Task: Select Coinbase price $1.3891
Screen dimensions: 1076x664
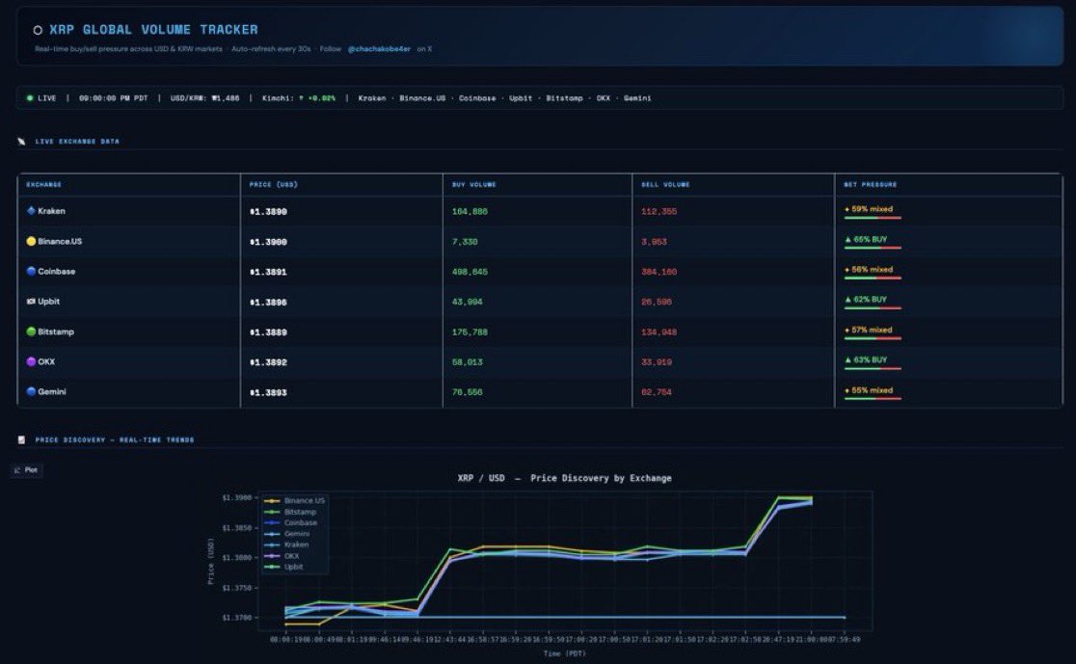Action: coord(268,273)
